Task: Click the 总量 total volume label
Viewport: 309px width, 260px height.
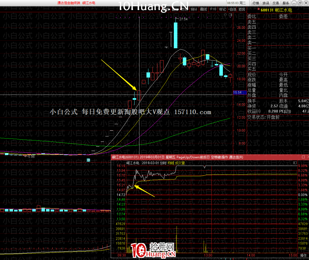Action: click(x=252, y=90)
